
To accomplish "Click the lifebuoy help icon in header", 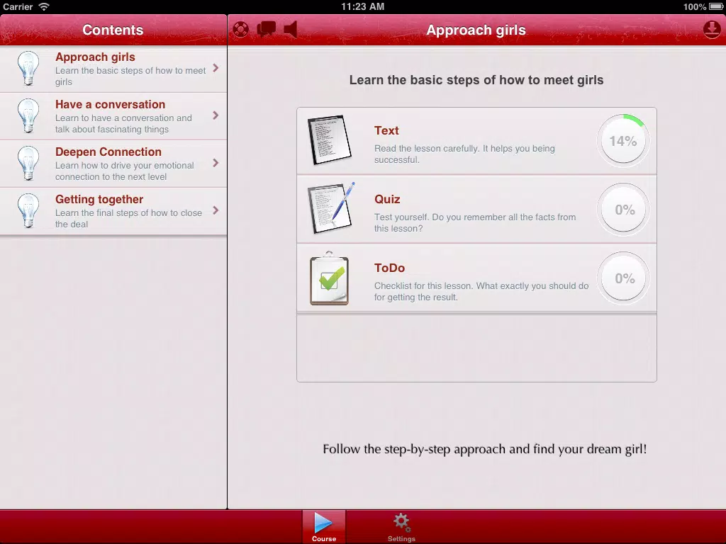I will click(x=241, y=30).
